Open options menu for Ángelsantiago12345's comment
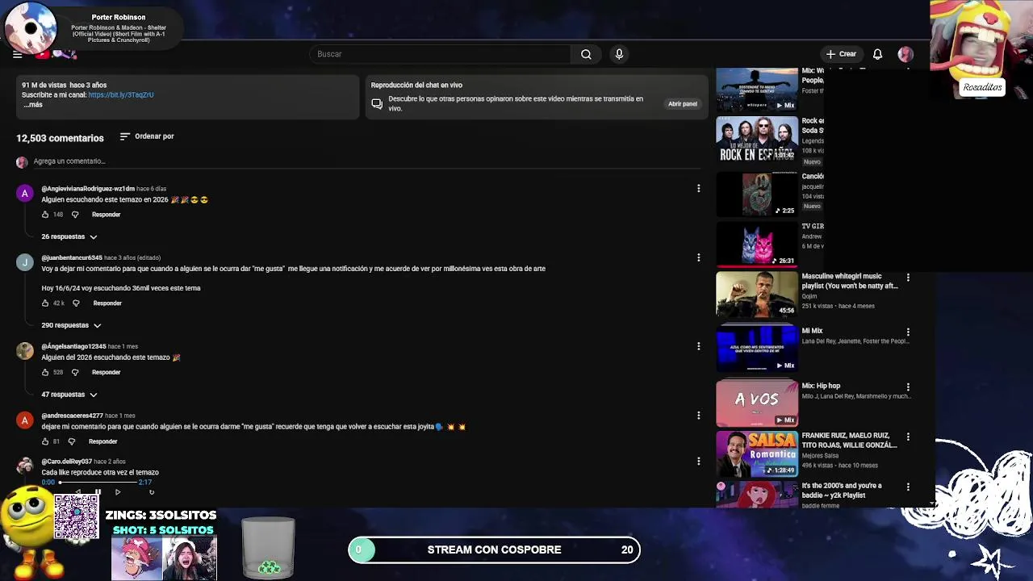This screenshot has width=1033, height=581. point(698,346)
